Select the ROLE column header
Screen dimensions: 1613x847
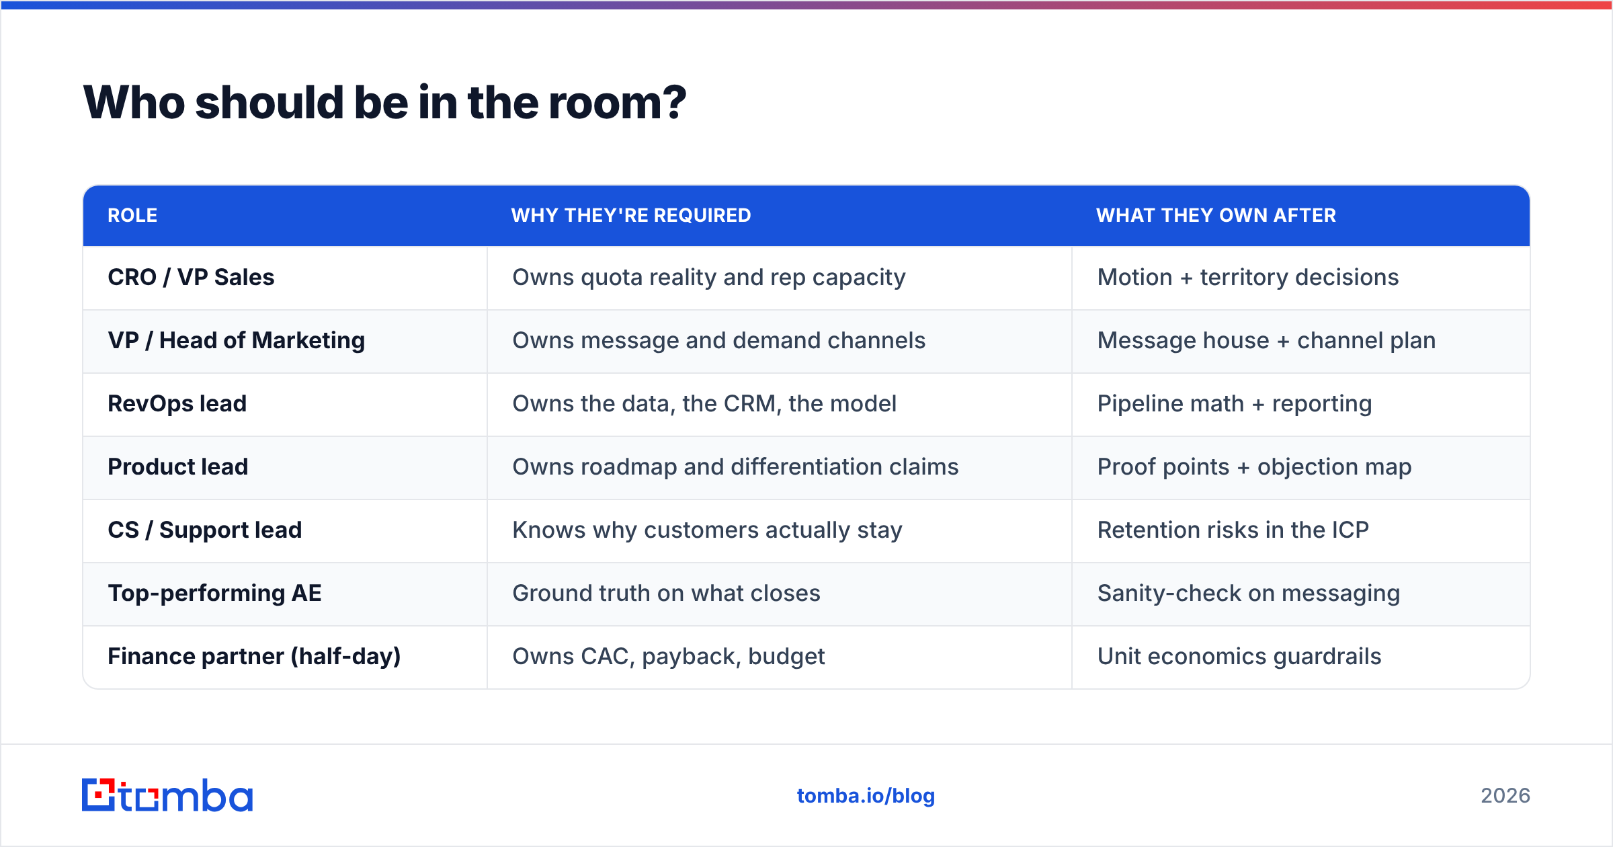tap(132, 216)
